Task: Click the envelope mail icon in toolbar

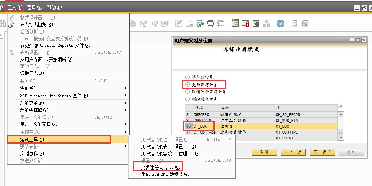Action: click(x=246, y=23)
